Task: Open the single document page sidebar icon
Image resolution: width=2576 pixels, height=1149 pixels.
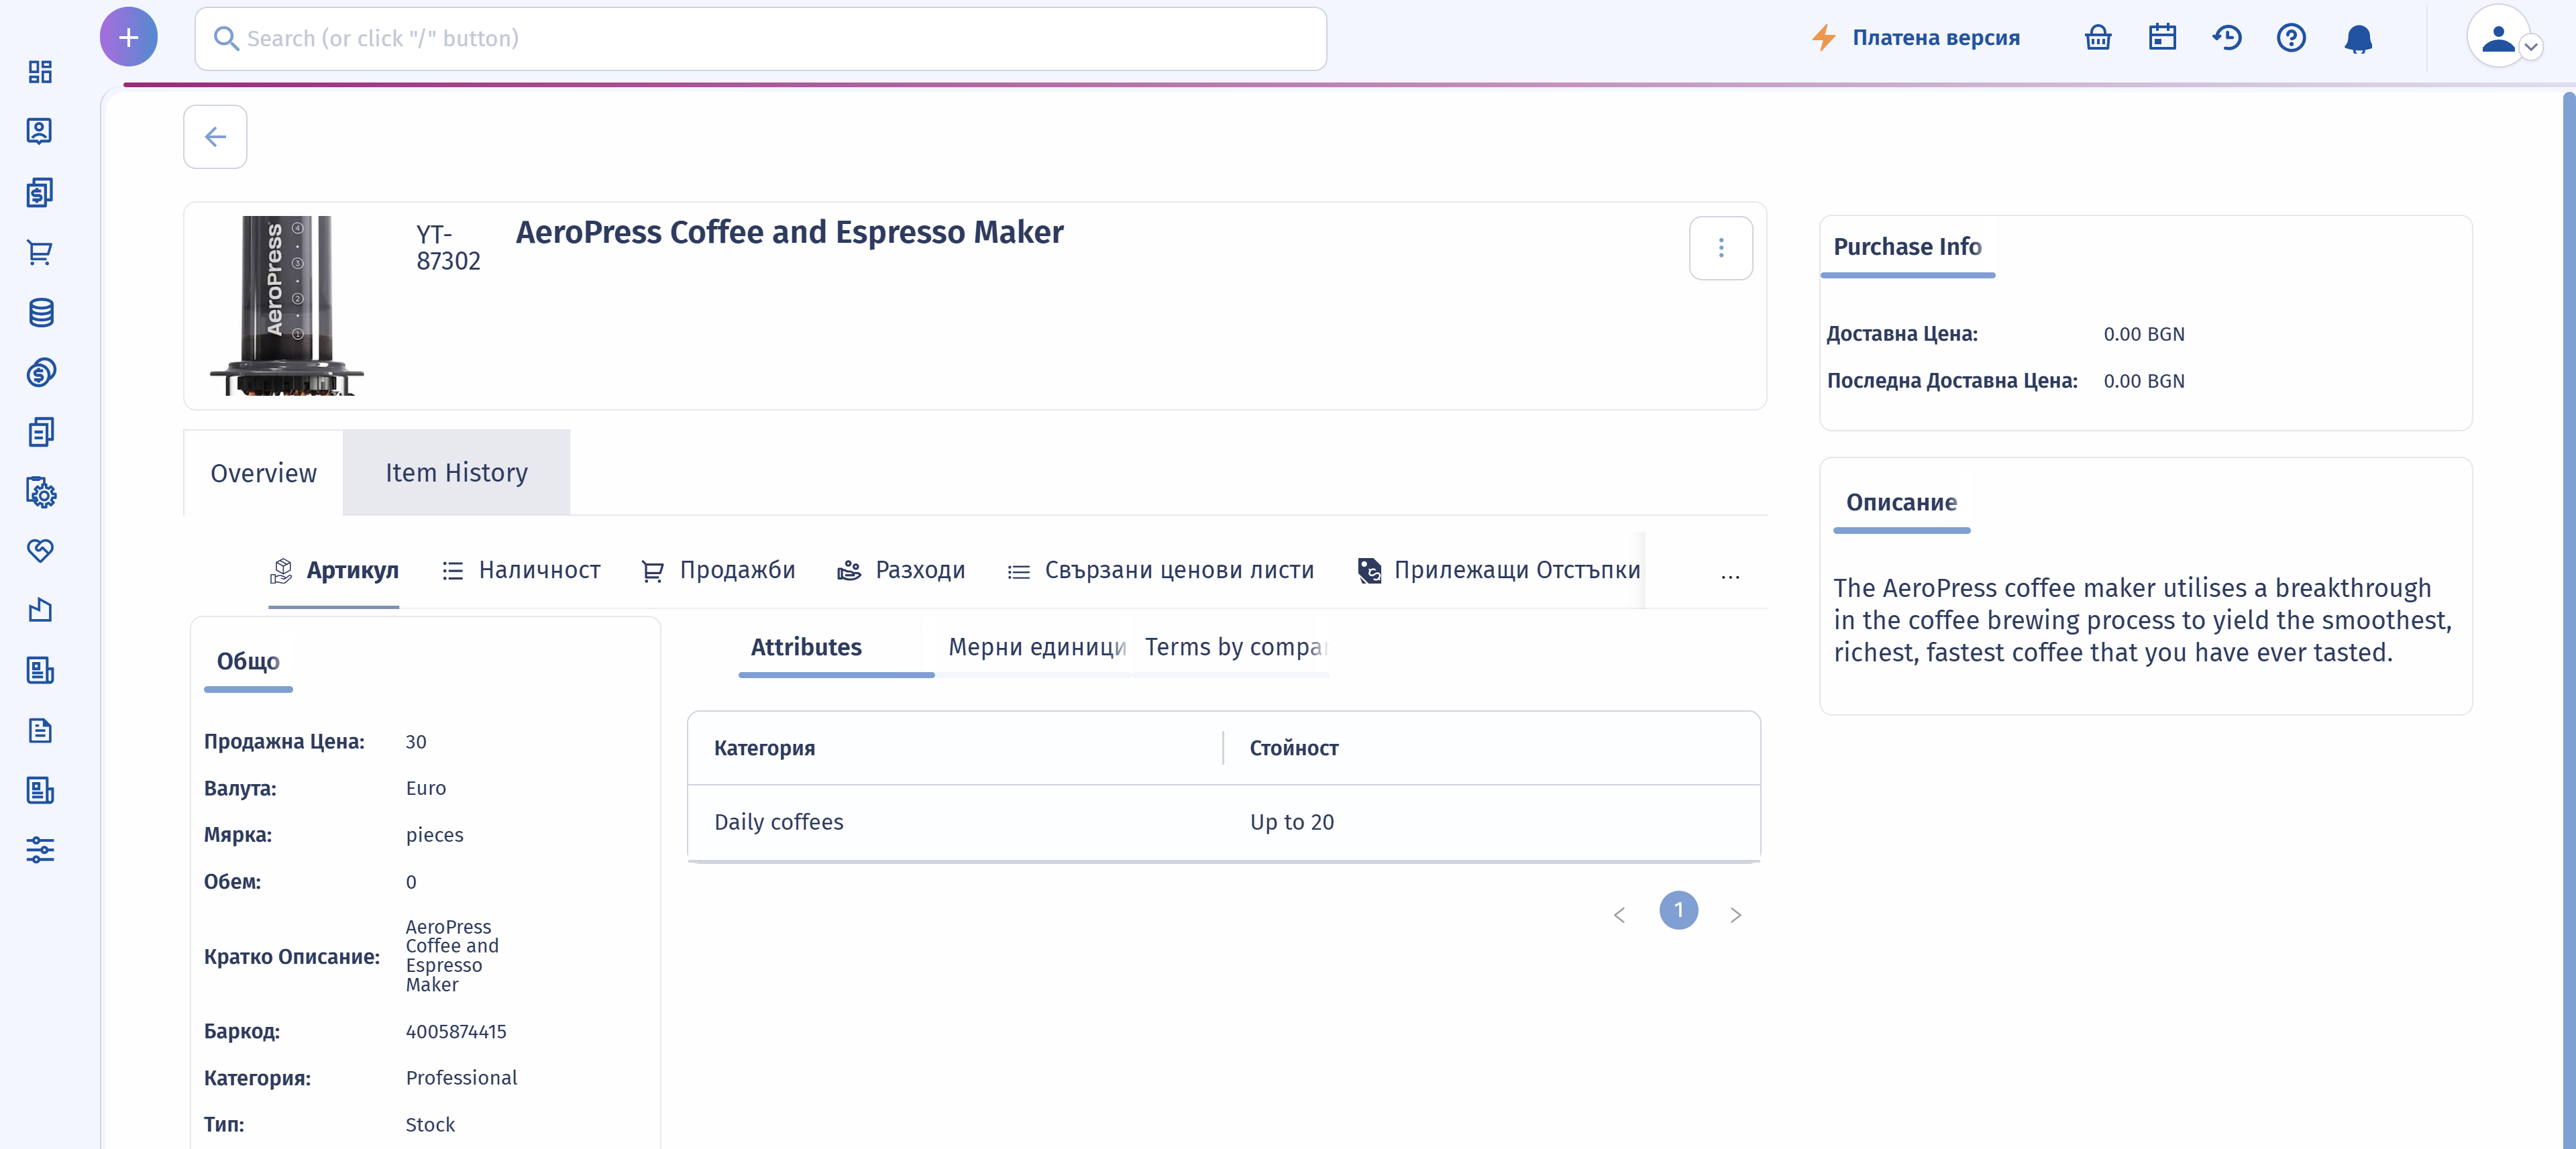Action: (x=40, y=731)
